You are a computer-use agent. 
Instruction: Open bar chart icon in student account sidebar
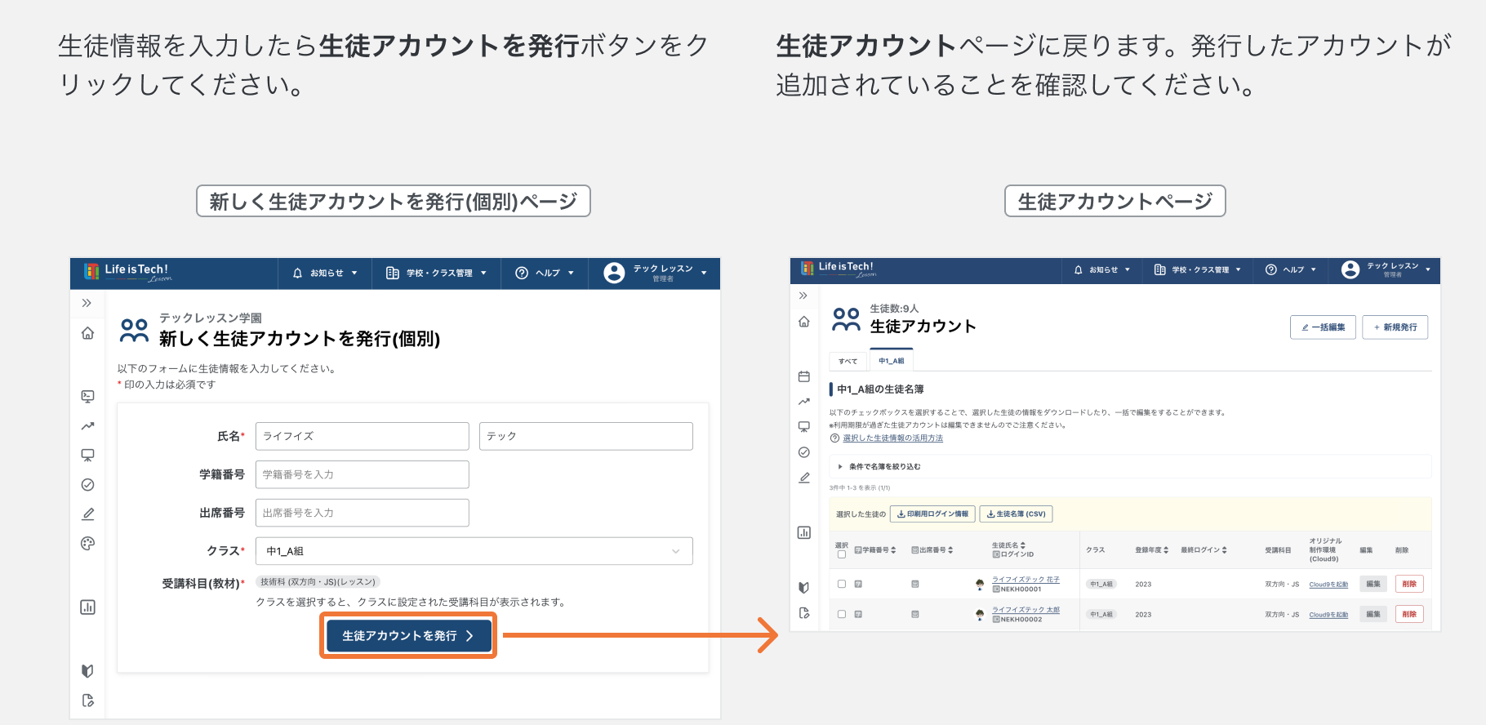[803, 532]
